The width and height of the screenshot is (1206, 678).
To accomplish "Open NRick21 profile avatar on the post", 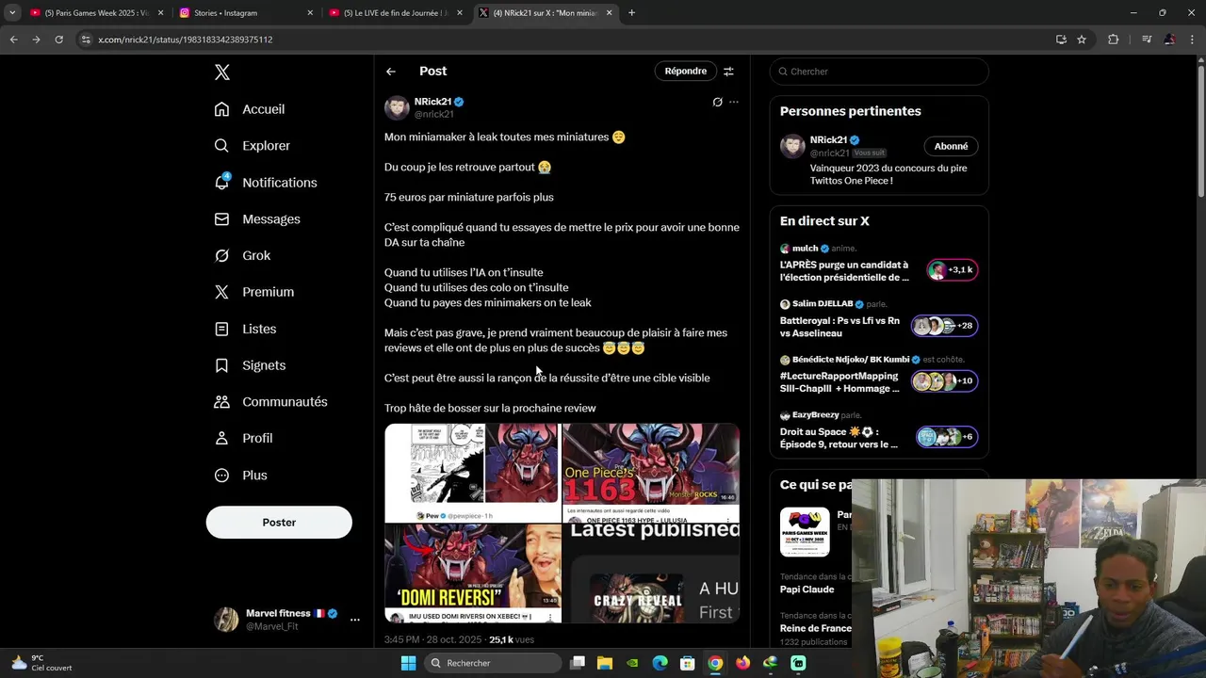I will coord(397,107).
